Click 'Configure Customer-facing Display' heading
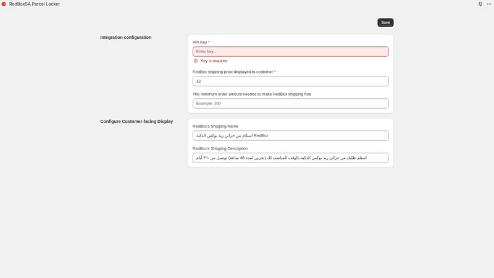Image resolution: width=494 pixels, height=278 pixels. [x=136, y=121]
